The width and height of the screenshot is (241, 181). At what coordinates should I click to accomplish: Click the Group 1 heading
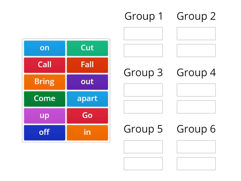(143, 16)
